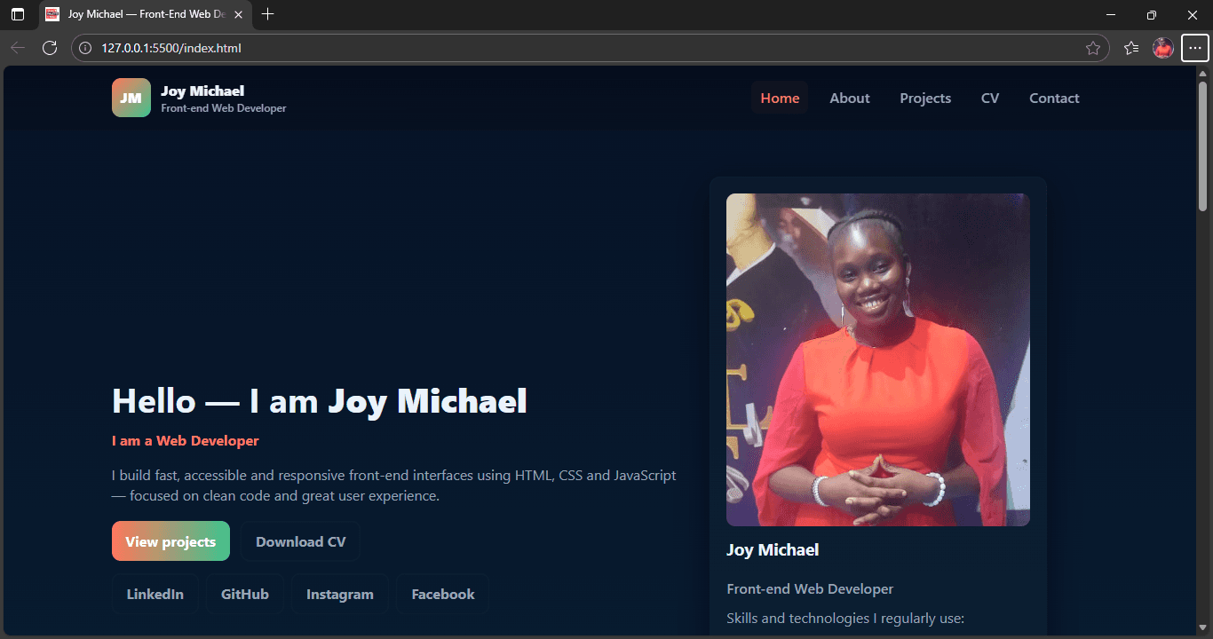Open the Projects navigation item
1213x639 pixels.
(925, 98)
